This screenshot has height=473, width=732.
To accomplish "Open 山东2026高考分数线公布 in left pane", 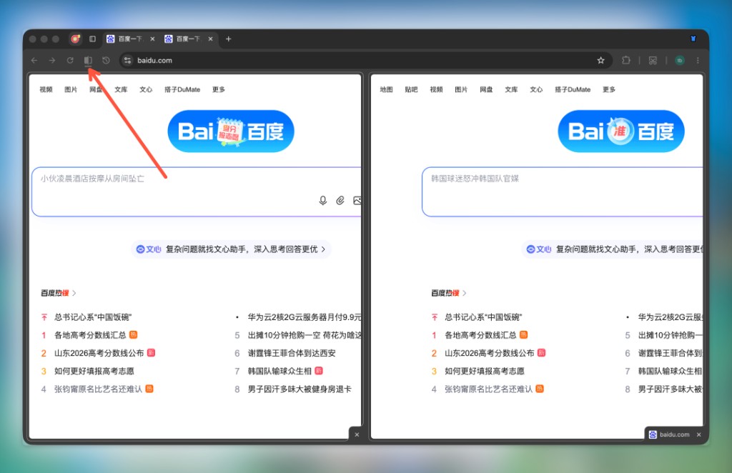I will 99,353.
